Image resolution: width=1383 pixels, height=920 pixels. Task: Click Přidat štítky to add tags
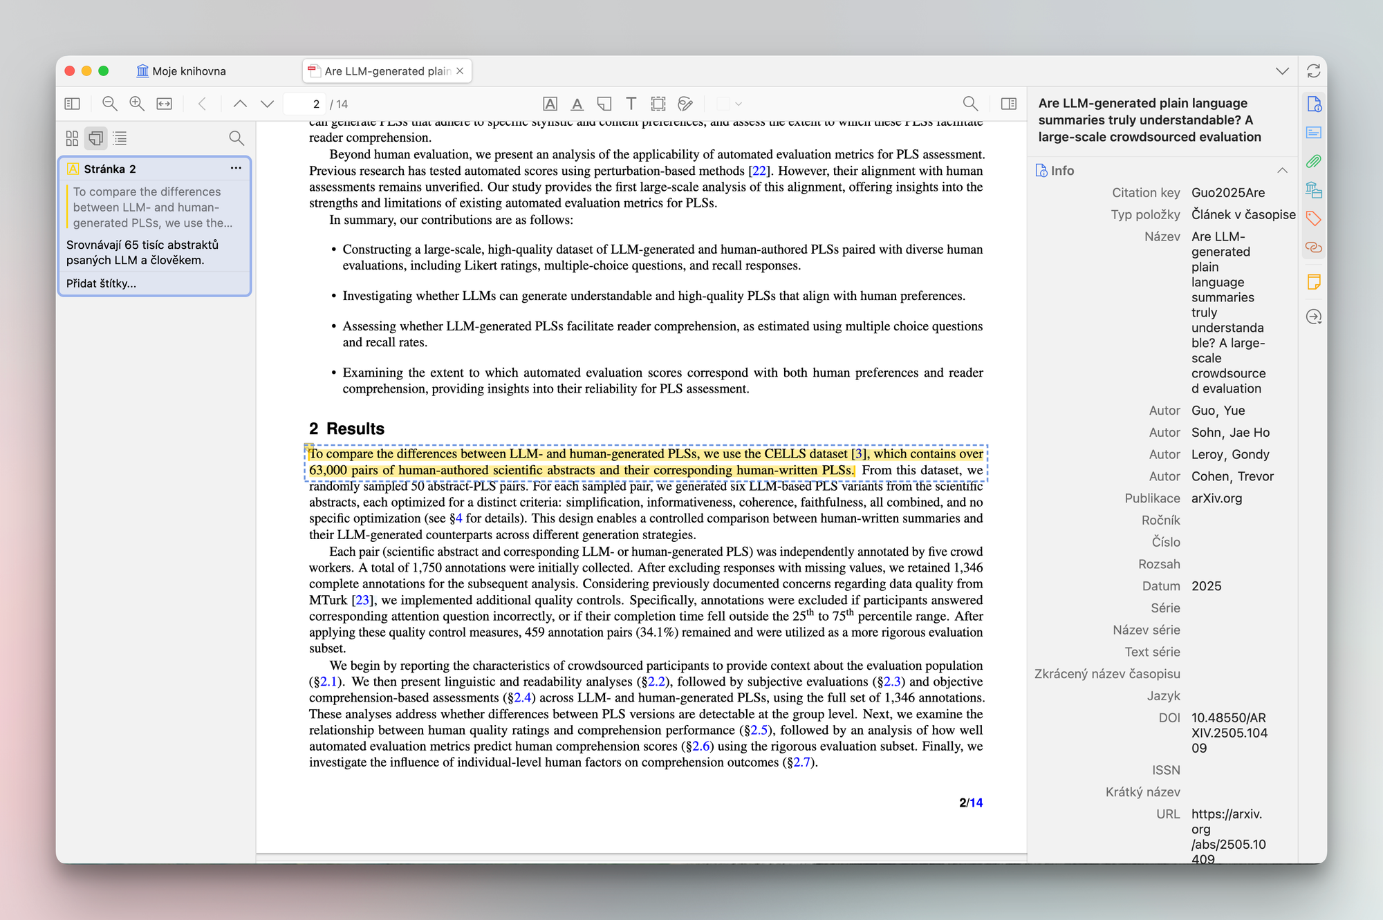pos(101,283)
